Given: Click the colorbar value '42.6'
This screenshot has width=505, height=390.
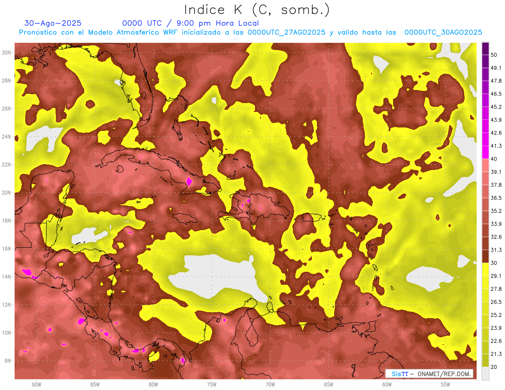Looking at the screenshot, I should [x=496, y=133].
